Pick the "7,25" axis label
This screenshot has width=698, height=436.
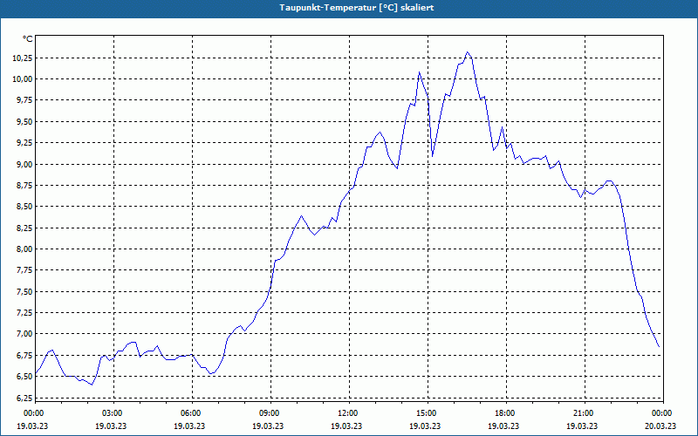click(25, 313)
